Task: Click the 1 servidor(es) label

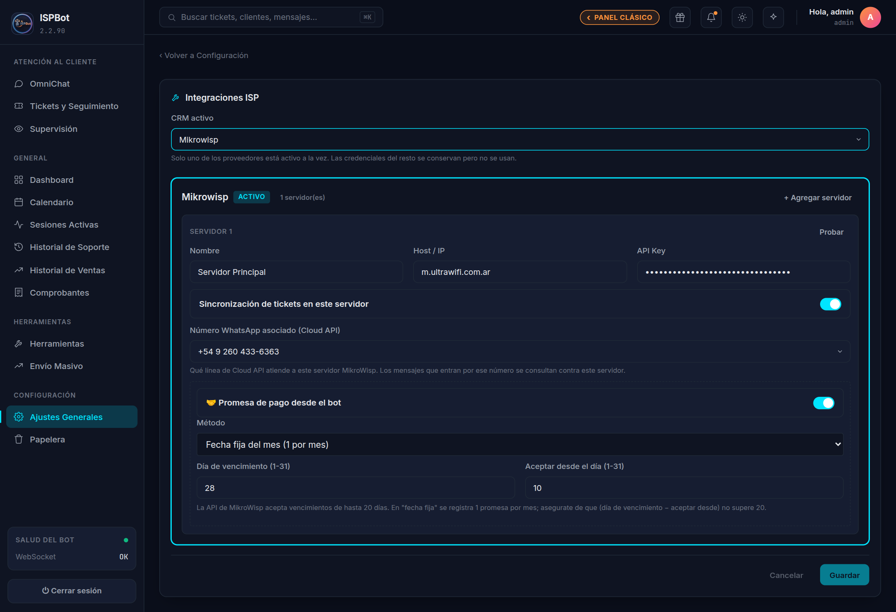Action: coord(302,198)
